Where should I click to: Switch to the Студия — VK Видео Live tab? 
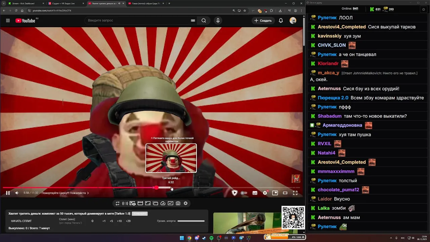(66, 3)
